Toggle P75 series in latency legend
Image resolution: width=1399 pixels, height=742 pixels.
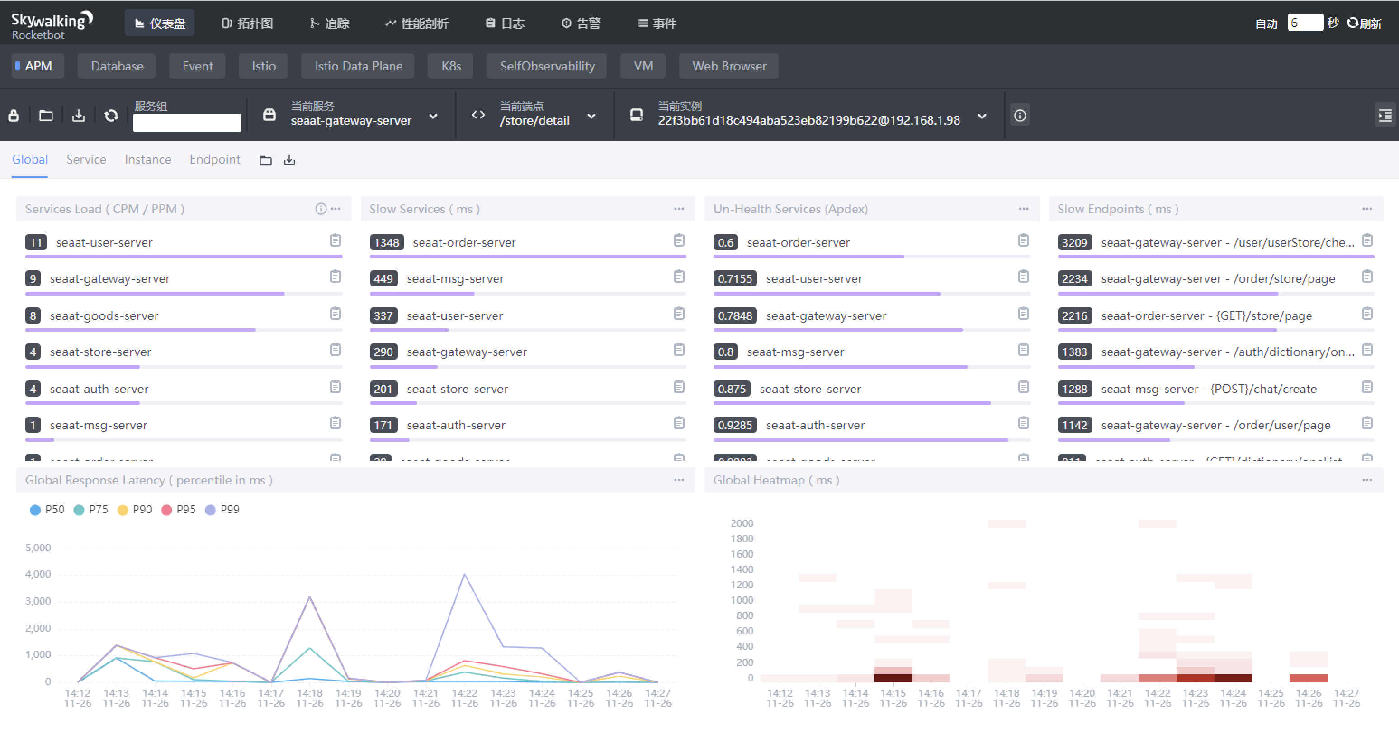point(91,510)
